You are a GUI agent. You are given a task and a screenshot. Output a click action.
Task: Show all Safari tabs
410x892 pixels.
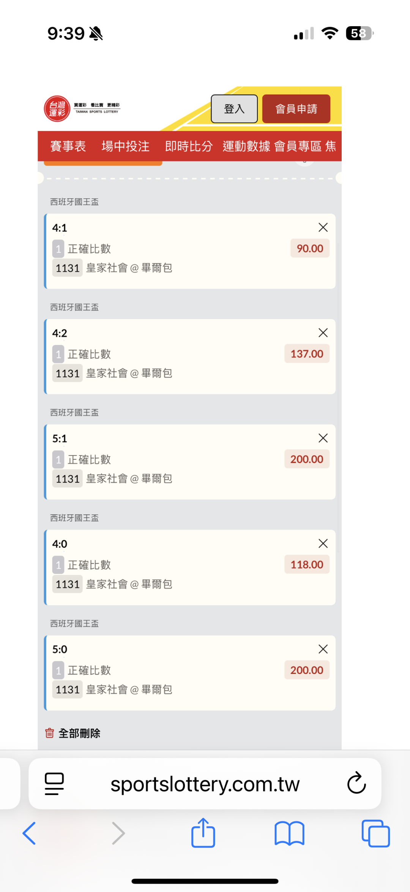(375, 833)
